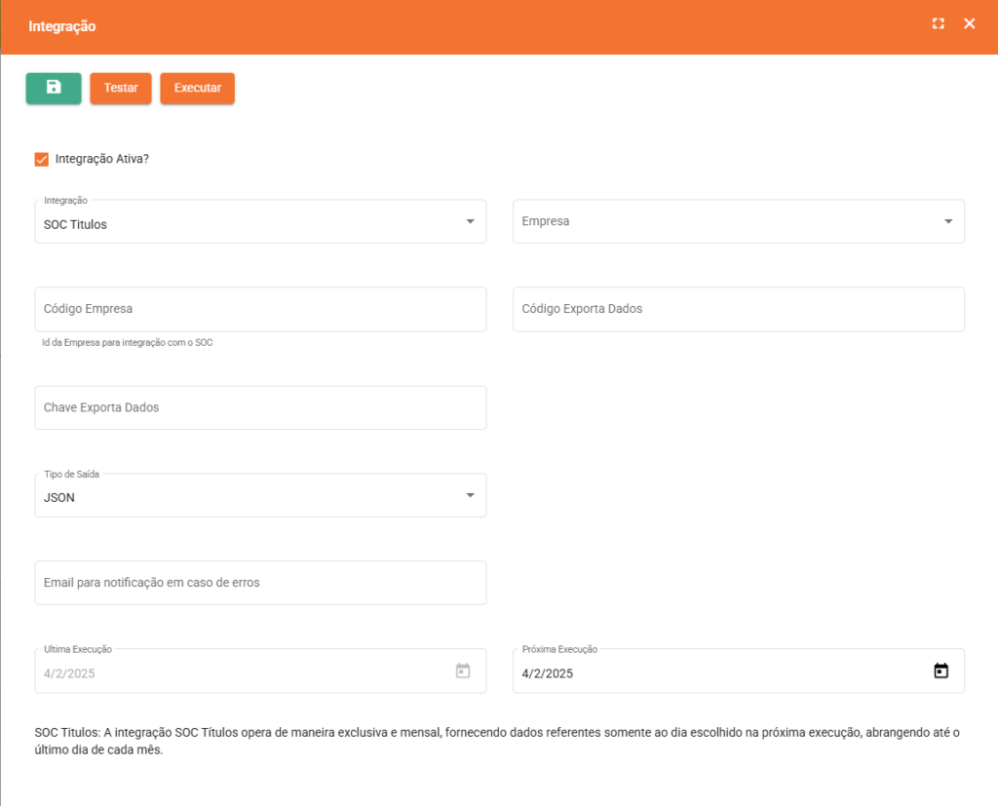This screenshot has height=806, width=998.
Task: Expand the dialog to fullscreen
Action: (938, 24)
